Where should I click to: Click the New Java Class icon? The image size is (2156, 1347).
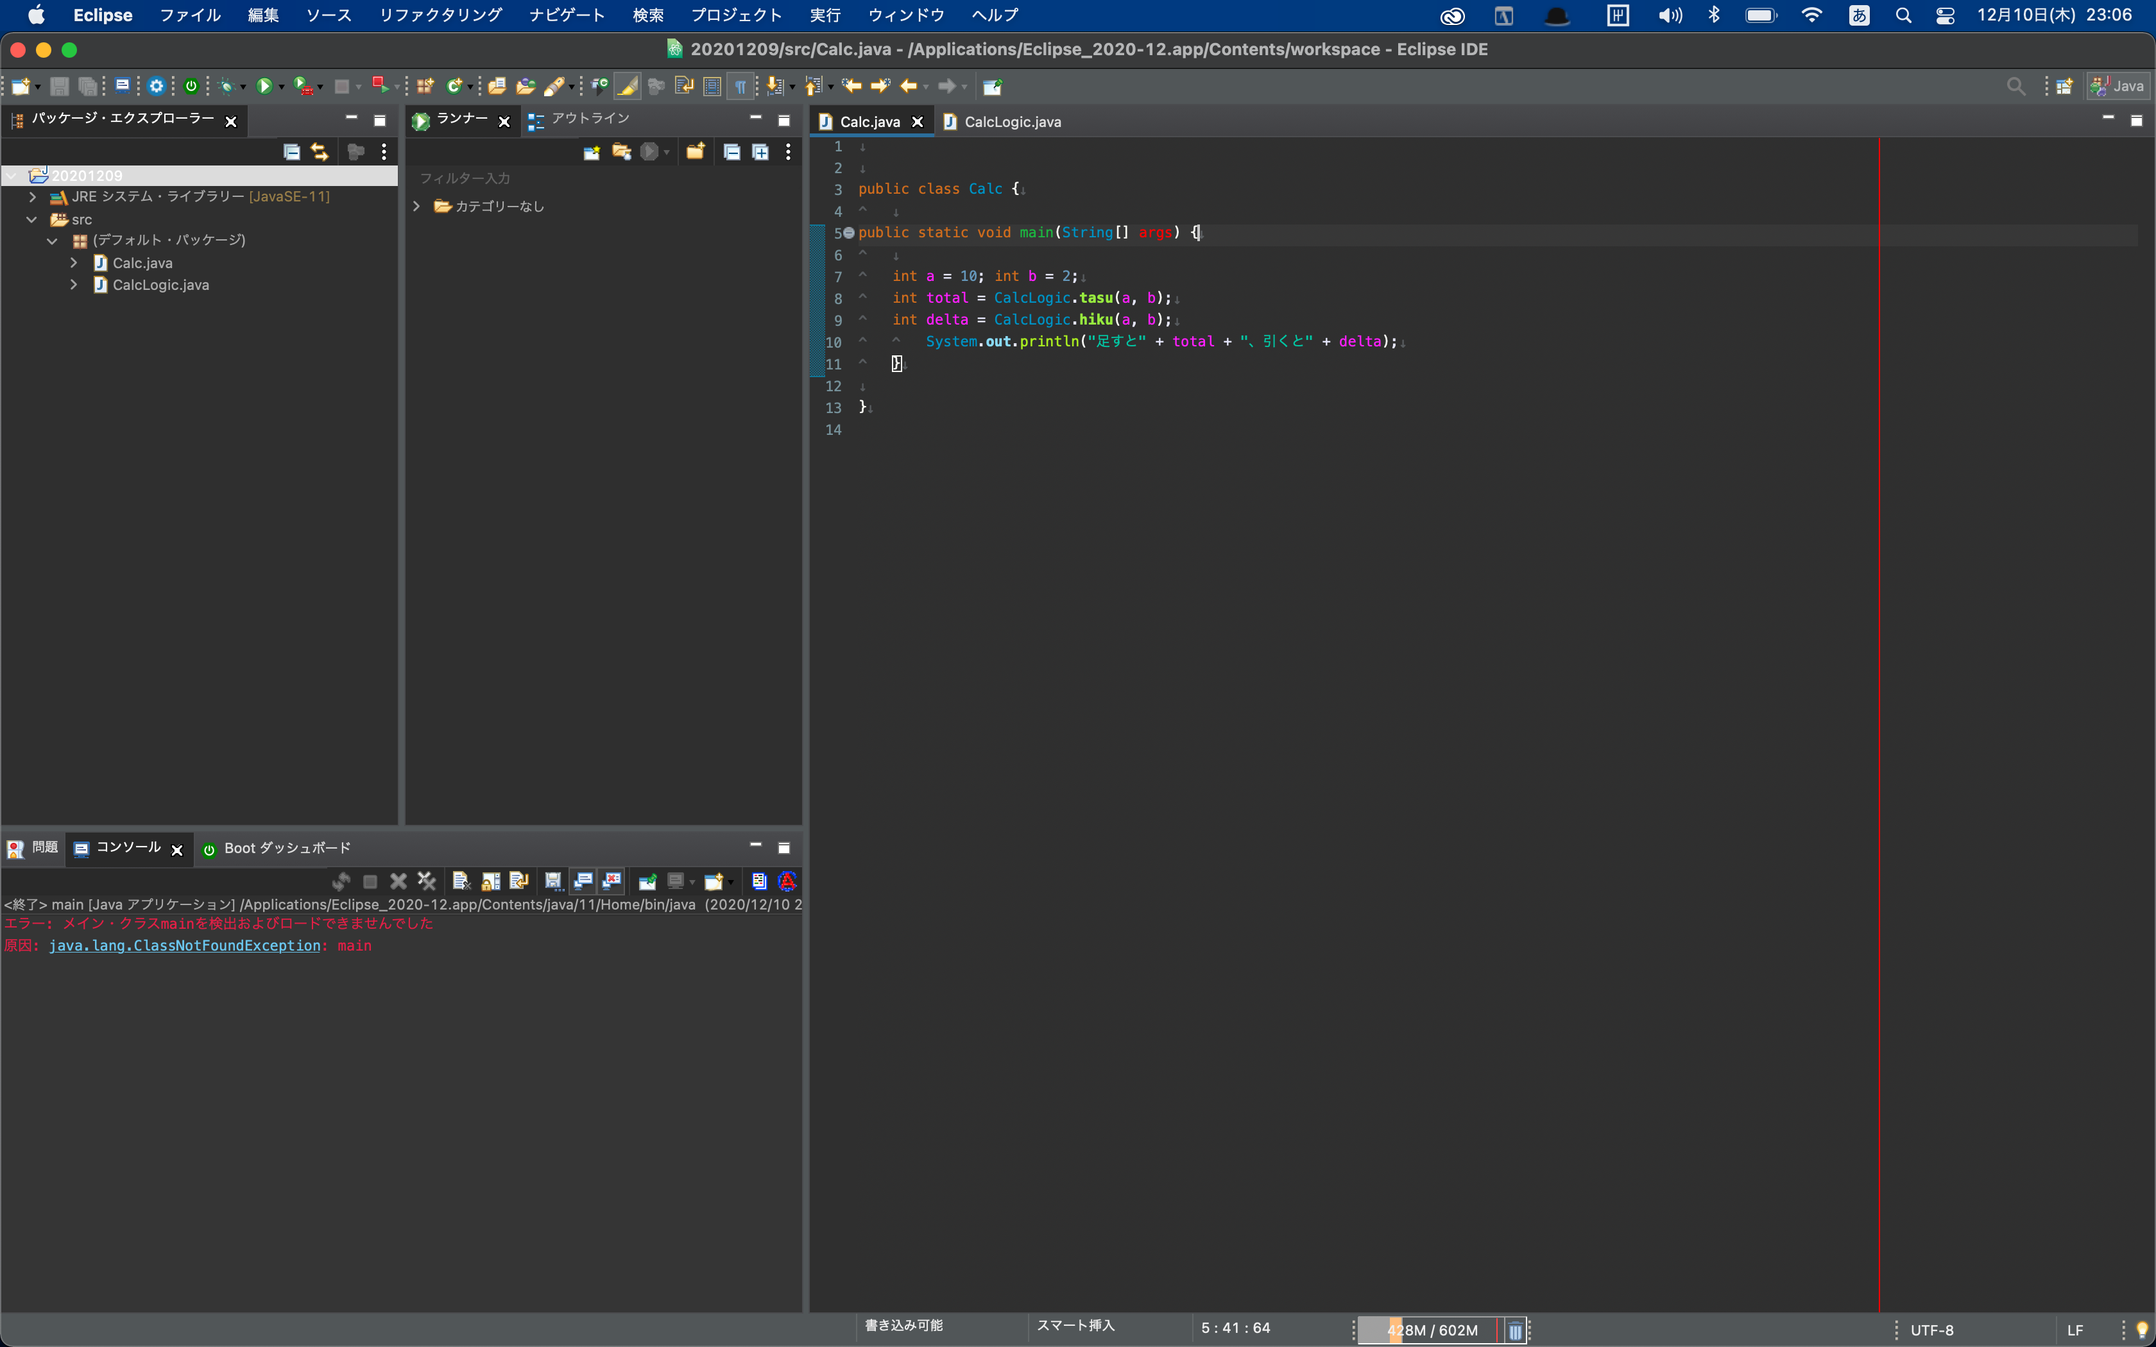(x=454, y=87)
